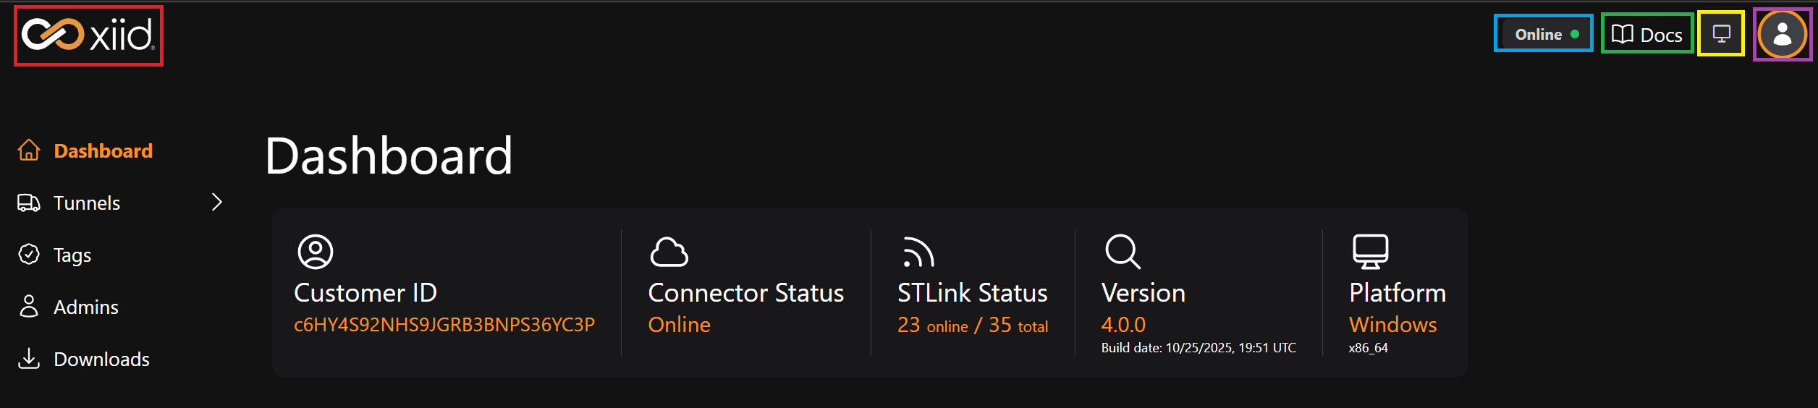Click the Tags badge icon in sidebar
The image size is (1818, 408).
(x=29, y=255)
